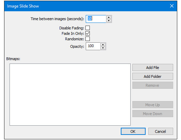The height and width of the screenshot is (140, 181).
Task: Dismiss the dialog with Cancel
Action: click(161, 131)
